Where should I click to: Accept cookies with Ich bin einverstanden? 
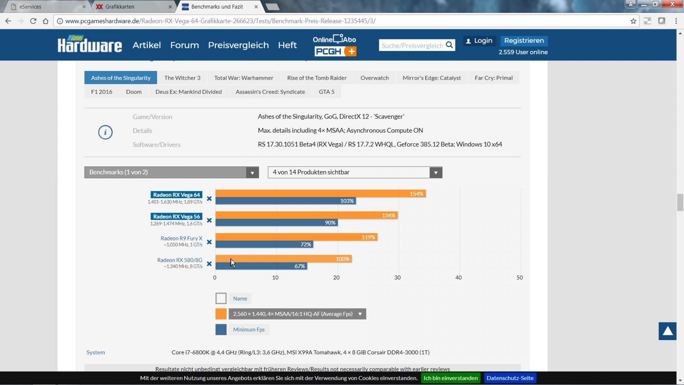(451, 378)
